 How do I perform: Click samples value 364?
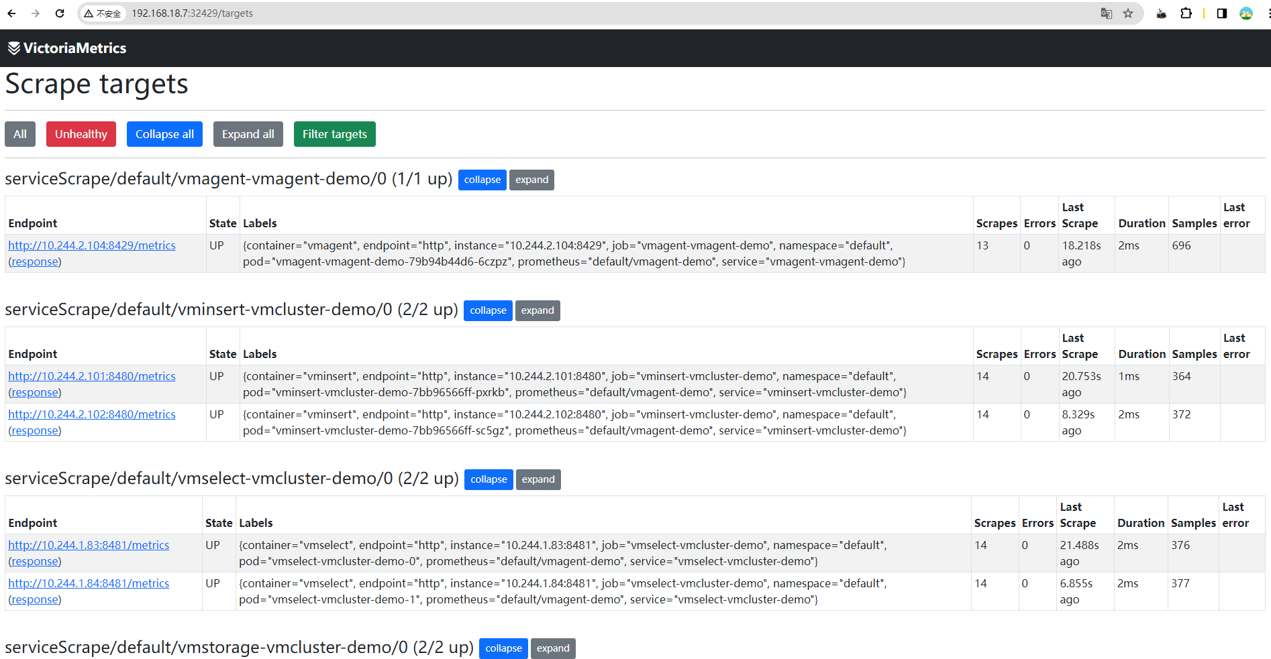point(1182,376)
